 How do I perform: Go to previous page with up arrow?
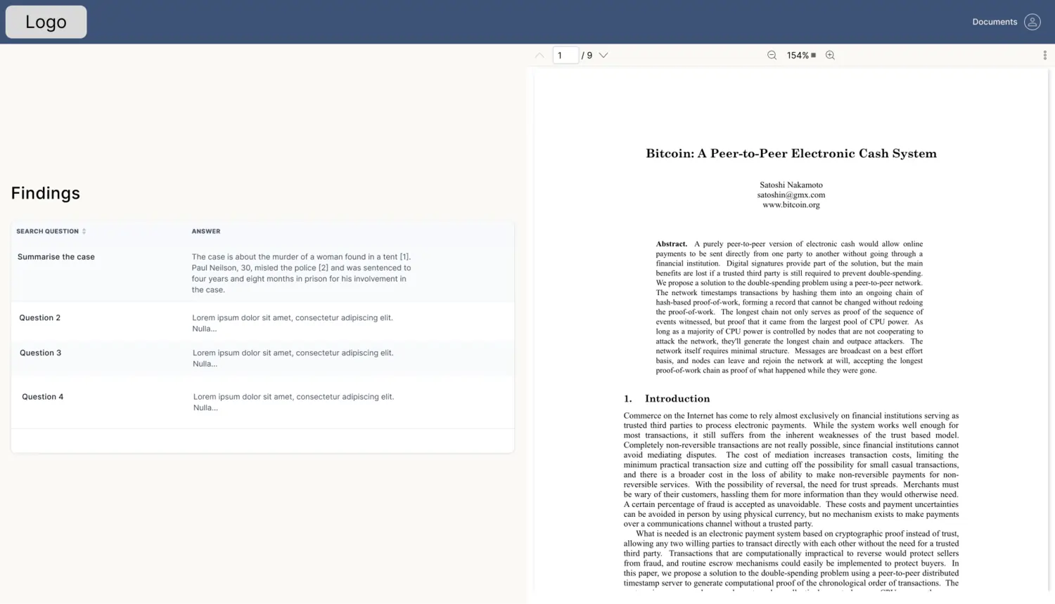(539, 55)
